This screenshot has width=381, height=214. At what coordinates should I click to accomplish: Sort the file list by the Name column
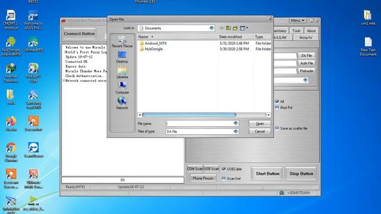pyautogui.click(x=177, y=37)
